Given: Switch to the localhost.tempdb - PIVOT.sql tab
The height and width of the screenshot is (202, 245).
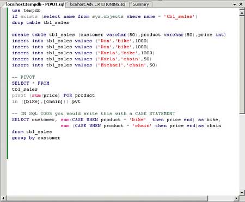Looking at the screenshot, I should 35,4.
